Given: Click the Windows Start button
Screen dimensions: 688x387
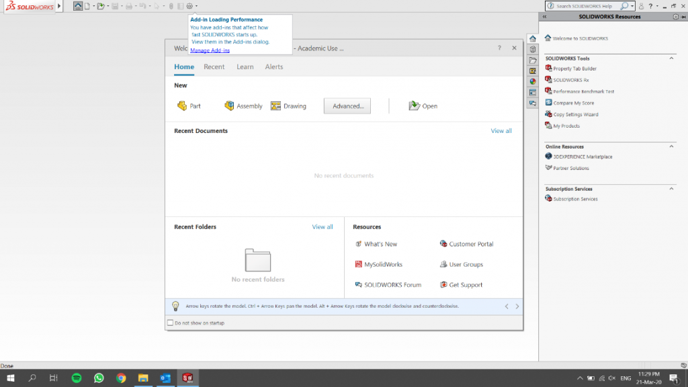Looking at the screenshot, I should pyautogui.click(x=11, y=378).
